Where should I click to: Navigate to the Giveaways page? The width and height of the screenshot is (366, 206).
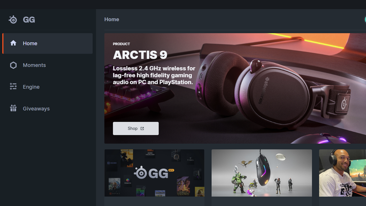click(x=48, y=109)
